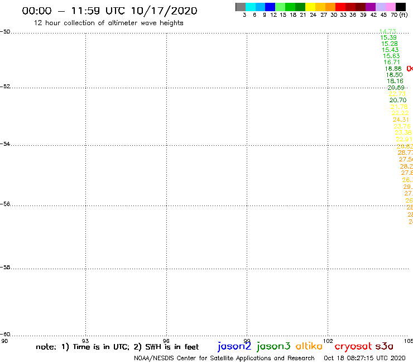This screenshot has height=363, width=413.
Task: Select the '45' color scale tick label
Action: click(x=383, y=15)
